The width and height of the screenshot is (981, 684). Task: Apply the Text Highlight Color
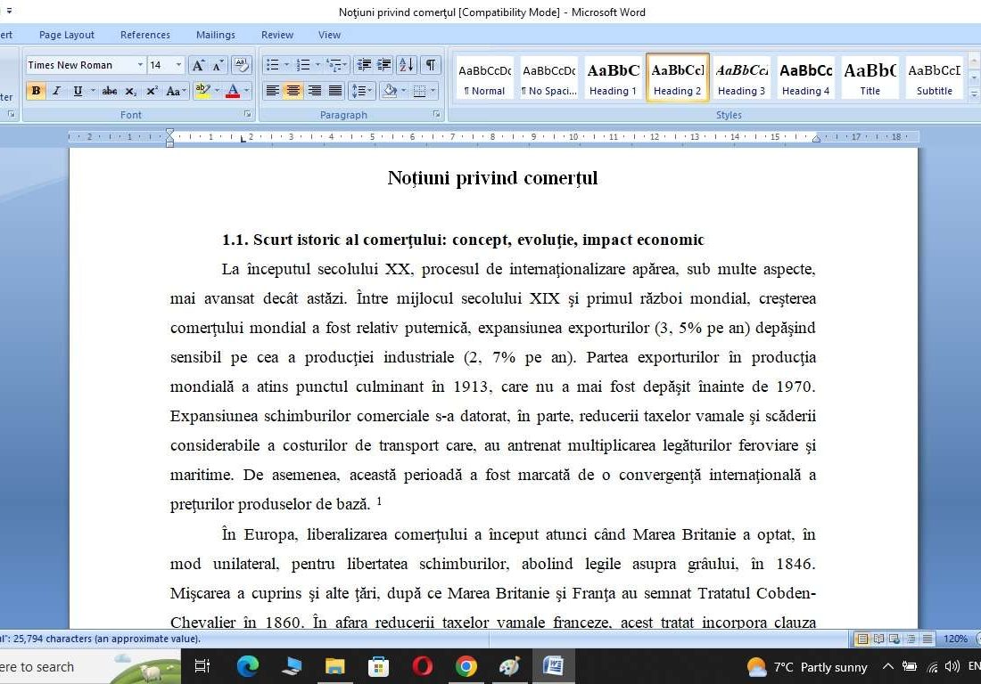(202, 91)
